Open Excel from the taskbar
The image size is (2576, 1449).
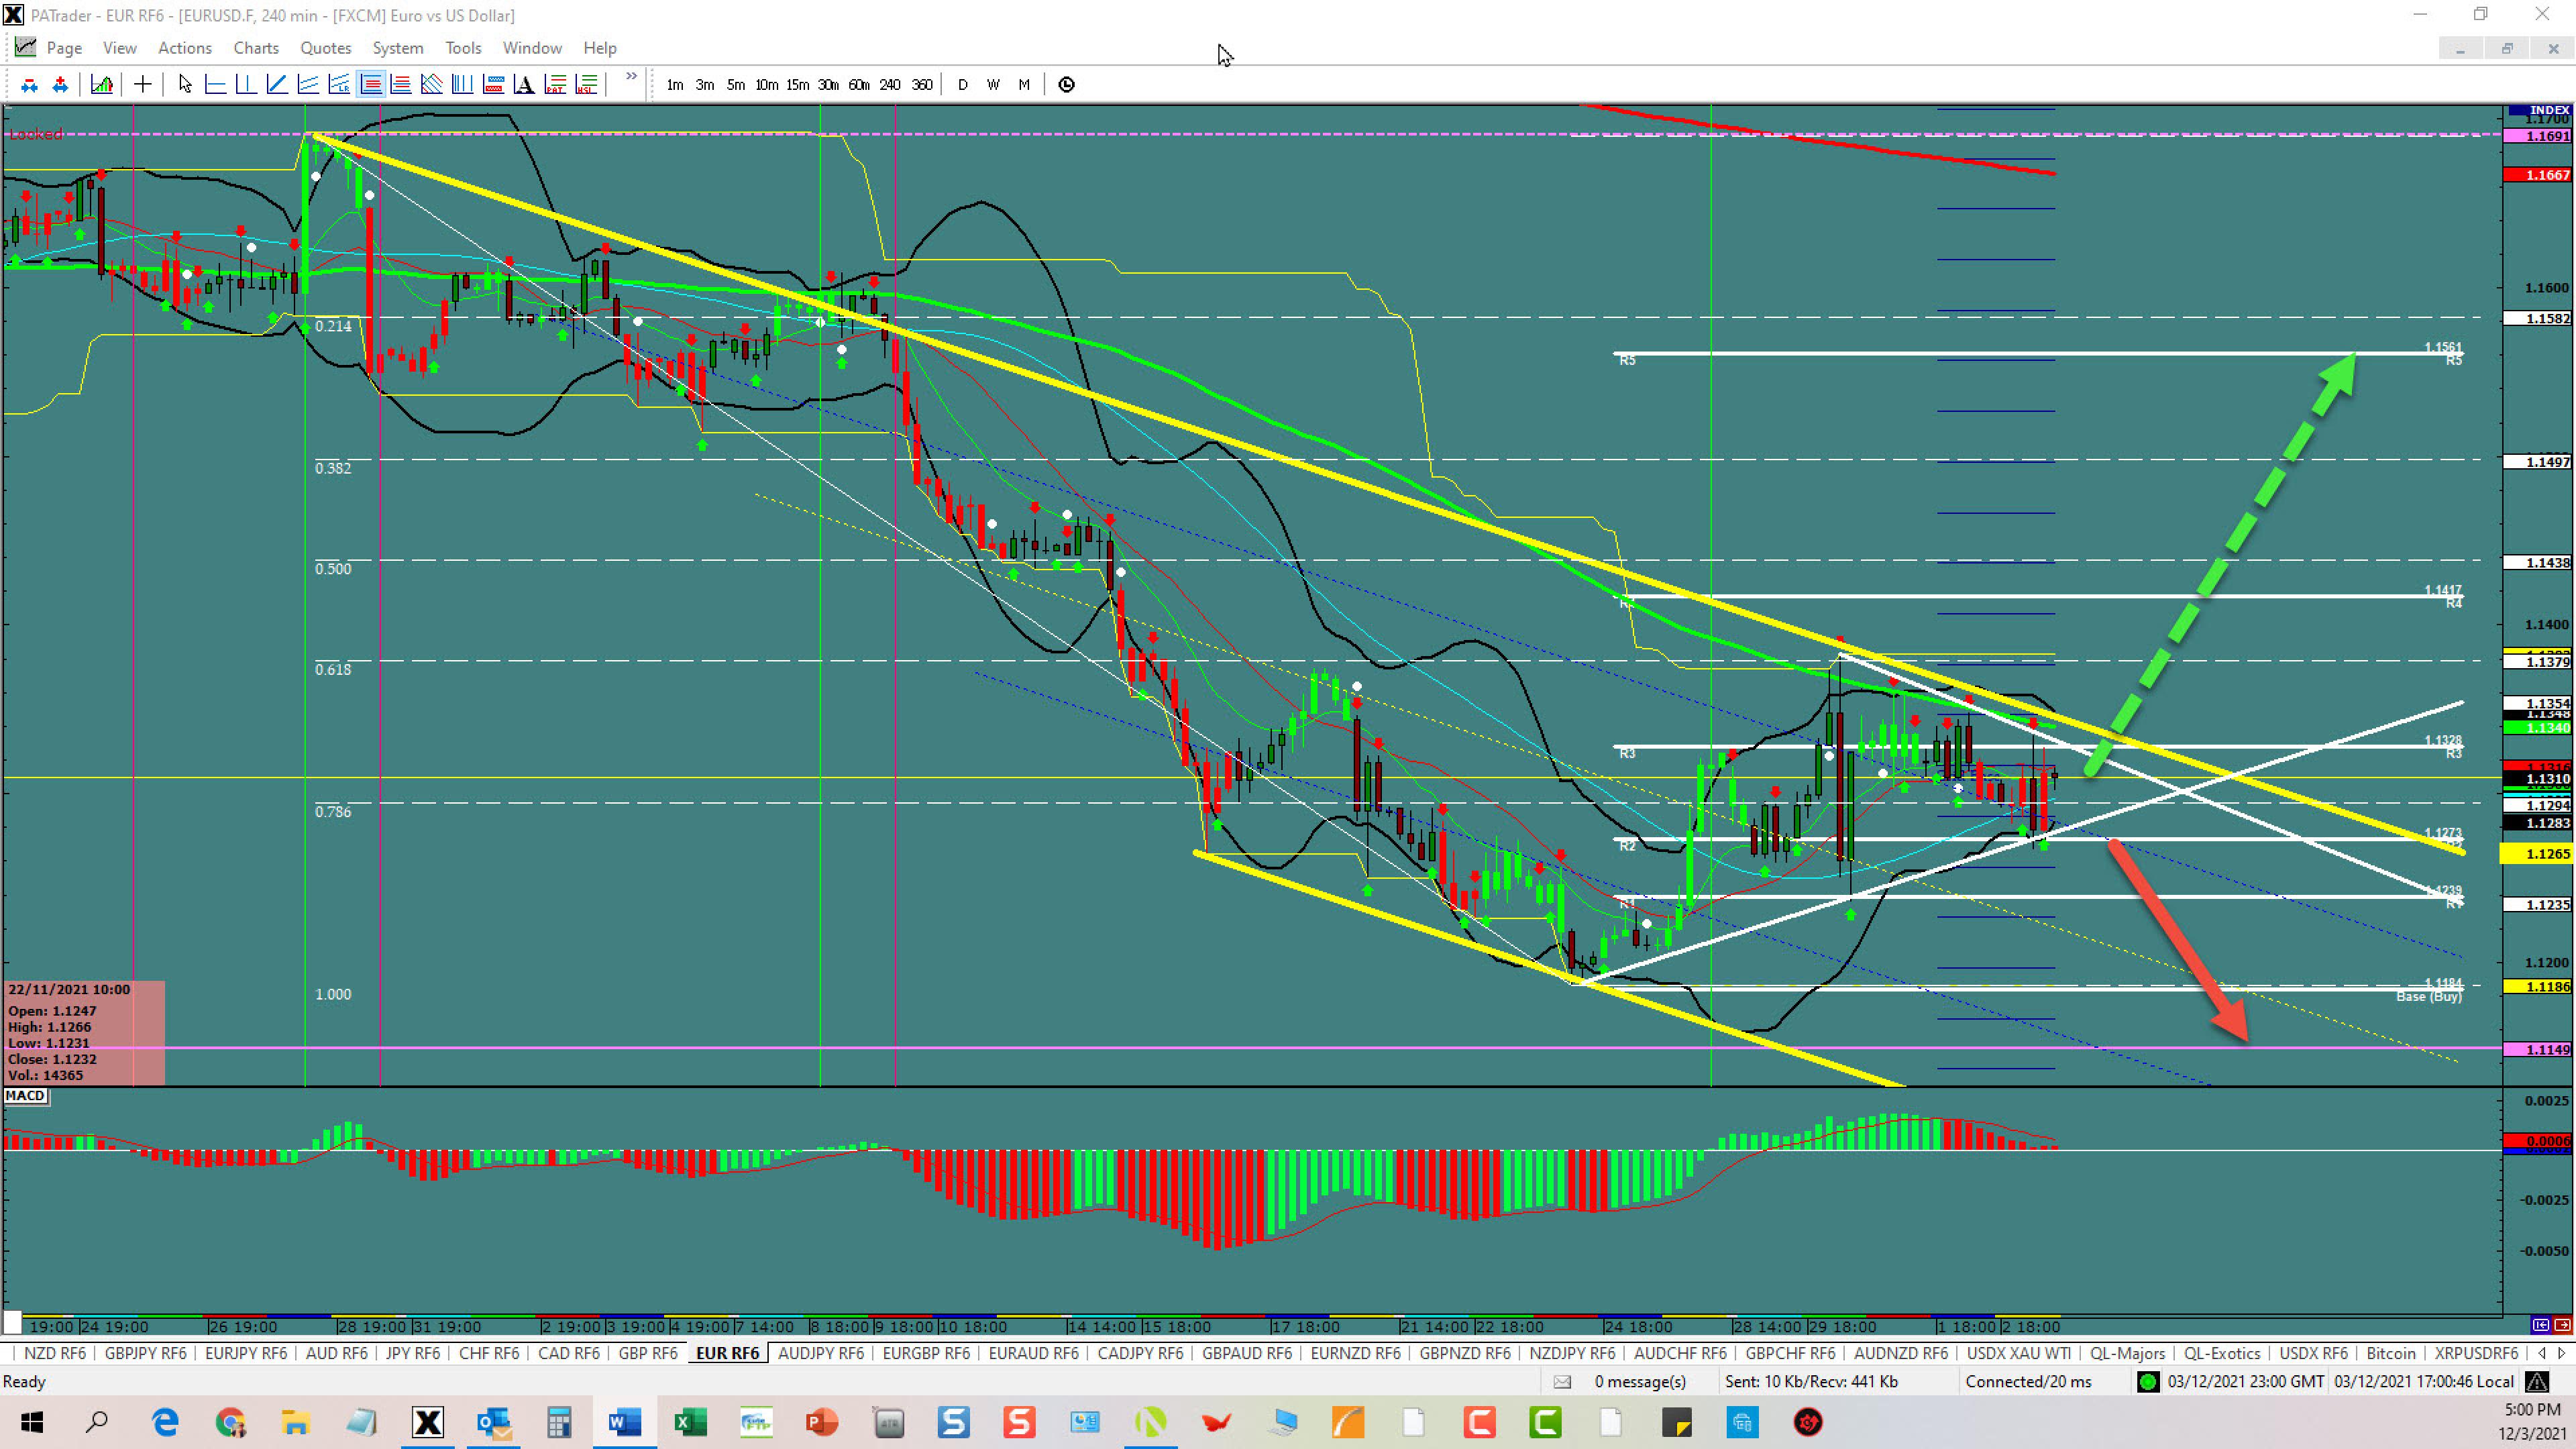(690, 1422)
